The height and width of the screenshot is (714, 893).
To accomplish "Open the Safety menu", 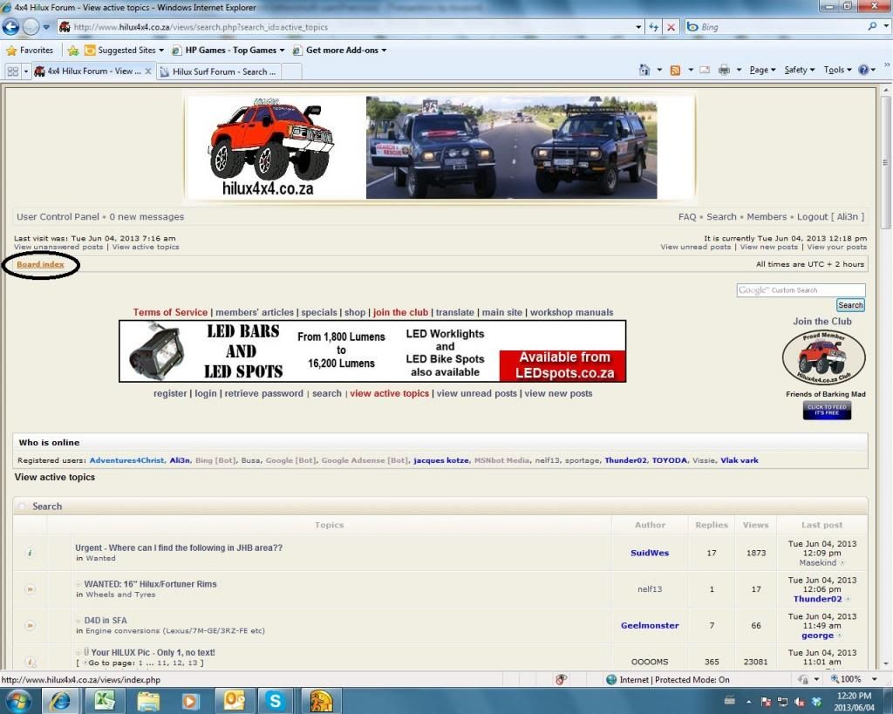I will pyautogui.click(x=799, y=70).
